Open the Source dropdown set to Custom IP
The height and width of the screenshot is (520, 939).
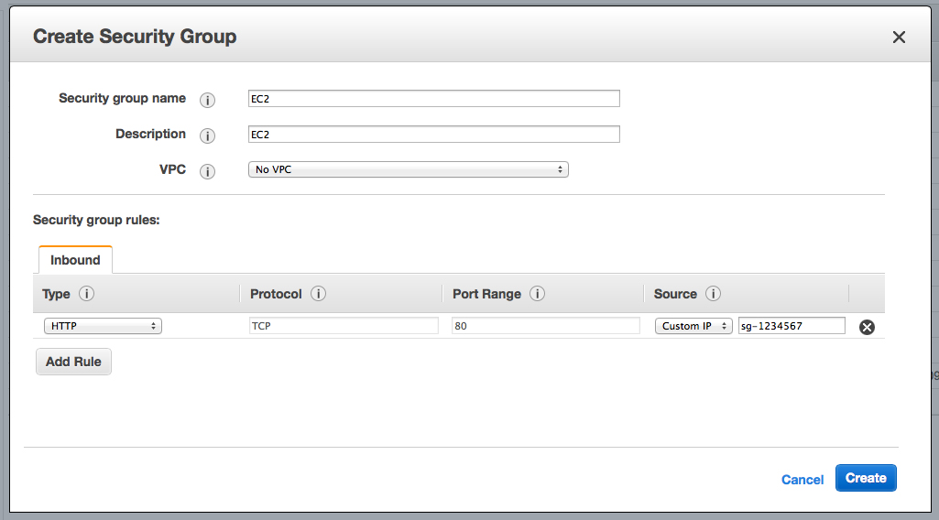693,326
